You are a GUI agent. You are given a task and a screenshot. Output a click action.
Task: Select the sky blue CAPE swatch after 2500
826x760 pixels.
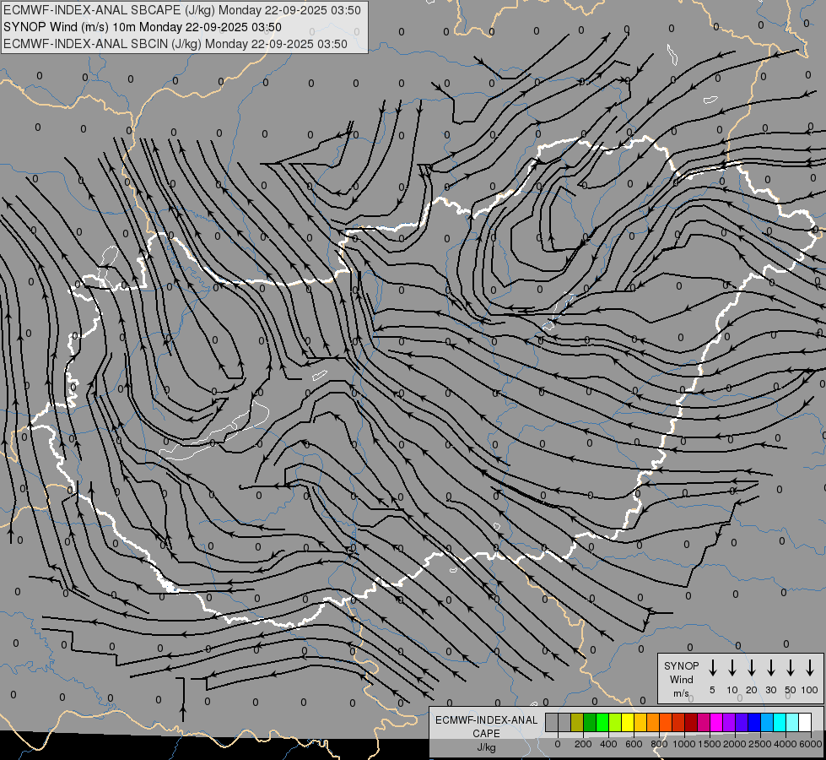point(766,722)
